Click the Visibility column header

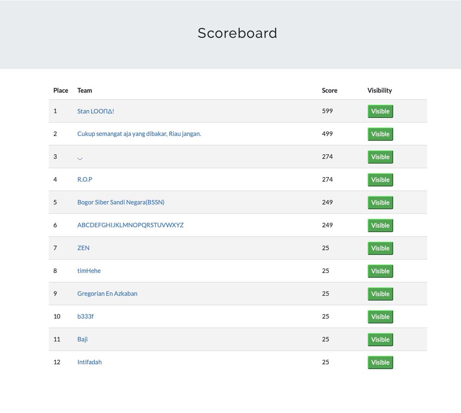(380, 91)
